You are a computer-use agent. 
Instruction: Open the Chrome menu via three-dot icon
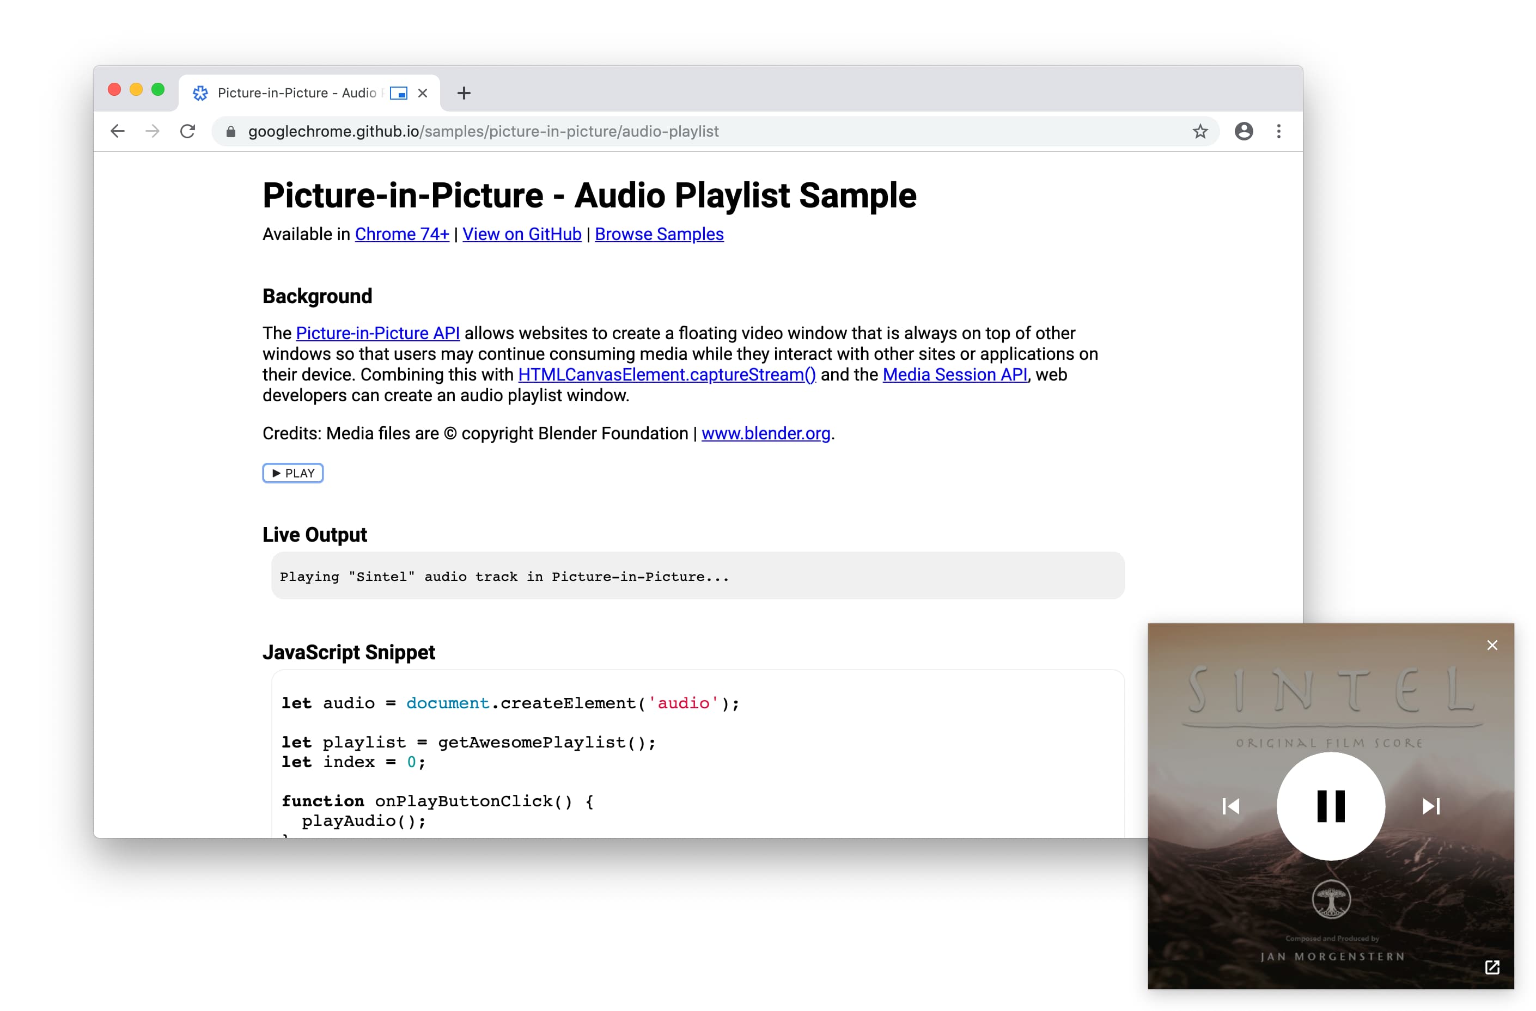[1279, 131]
